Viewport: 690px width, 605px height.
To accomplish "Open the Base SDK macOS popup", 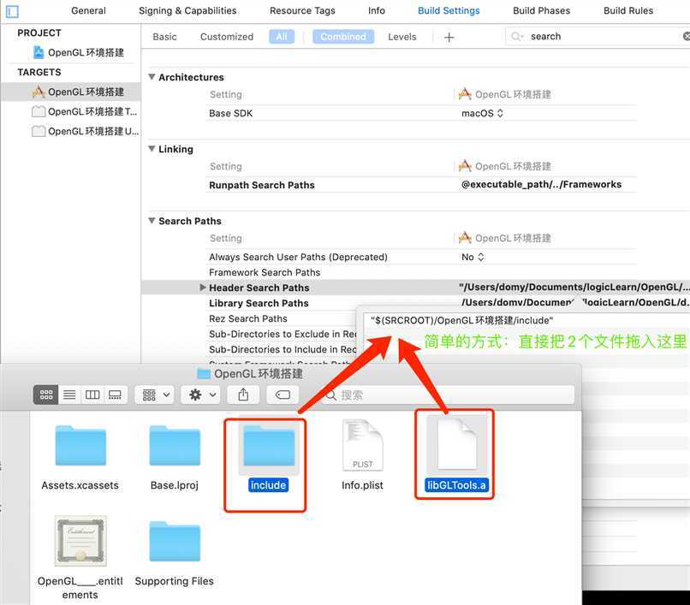I will point(482,114).
